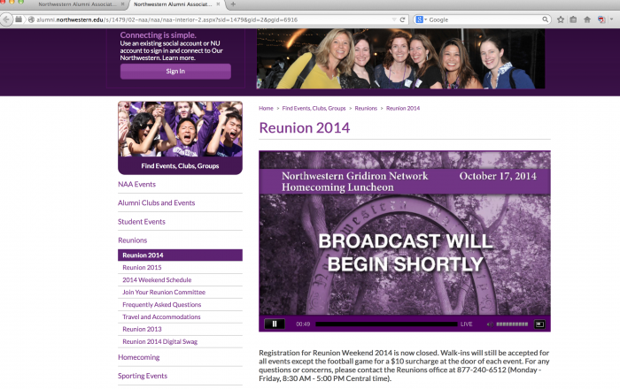Pause the broadcast video
The width and height of the screenshot is (620, 389).
tap(275, 324)
